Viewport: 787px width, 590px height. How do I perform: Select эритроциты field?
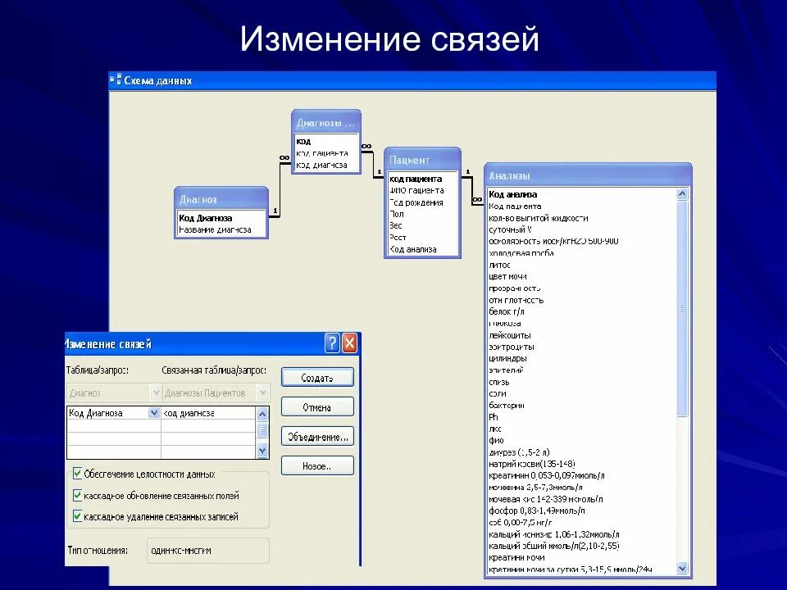pos(512,347)
